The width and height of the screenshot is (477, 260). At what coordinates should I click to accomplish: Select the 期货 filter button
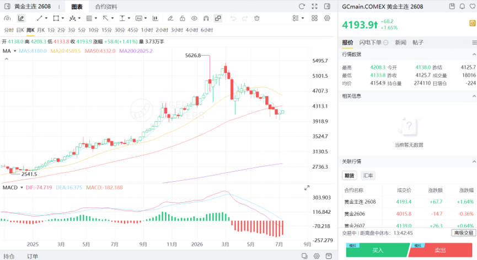coord(350,176)
